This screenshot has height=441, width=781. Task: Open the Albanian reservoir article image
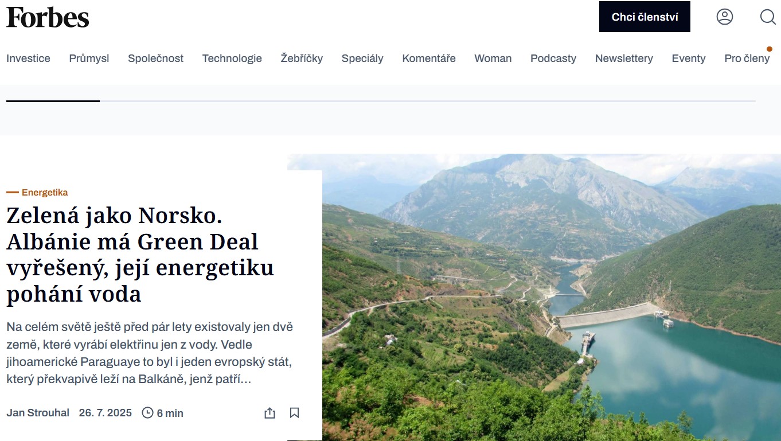(x=551, y=297)
